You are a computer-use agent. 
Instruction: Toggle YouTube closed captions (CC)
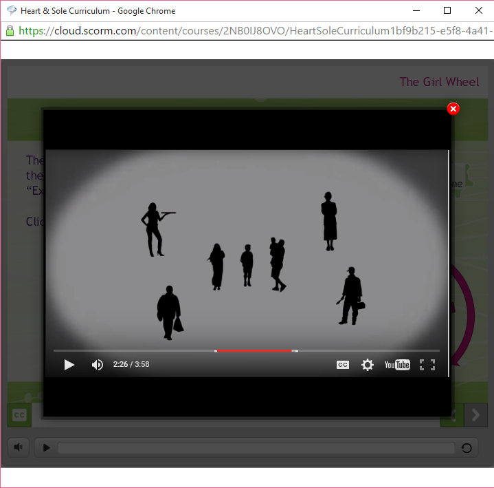(x=343, y=365)
